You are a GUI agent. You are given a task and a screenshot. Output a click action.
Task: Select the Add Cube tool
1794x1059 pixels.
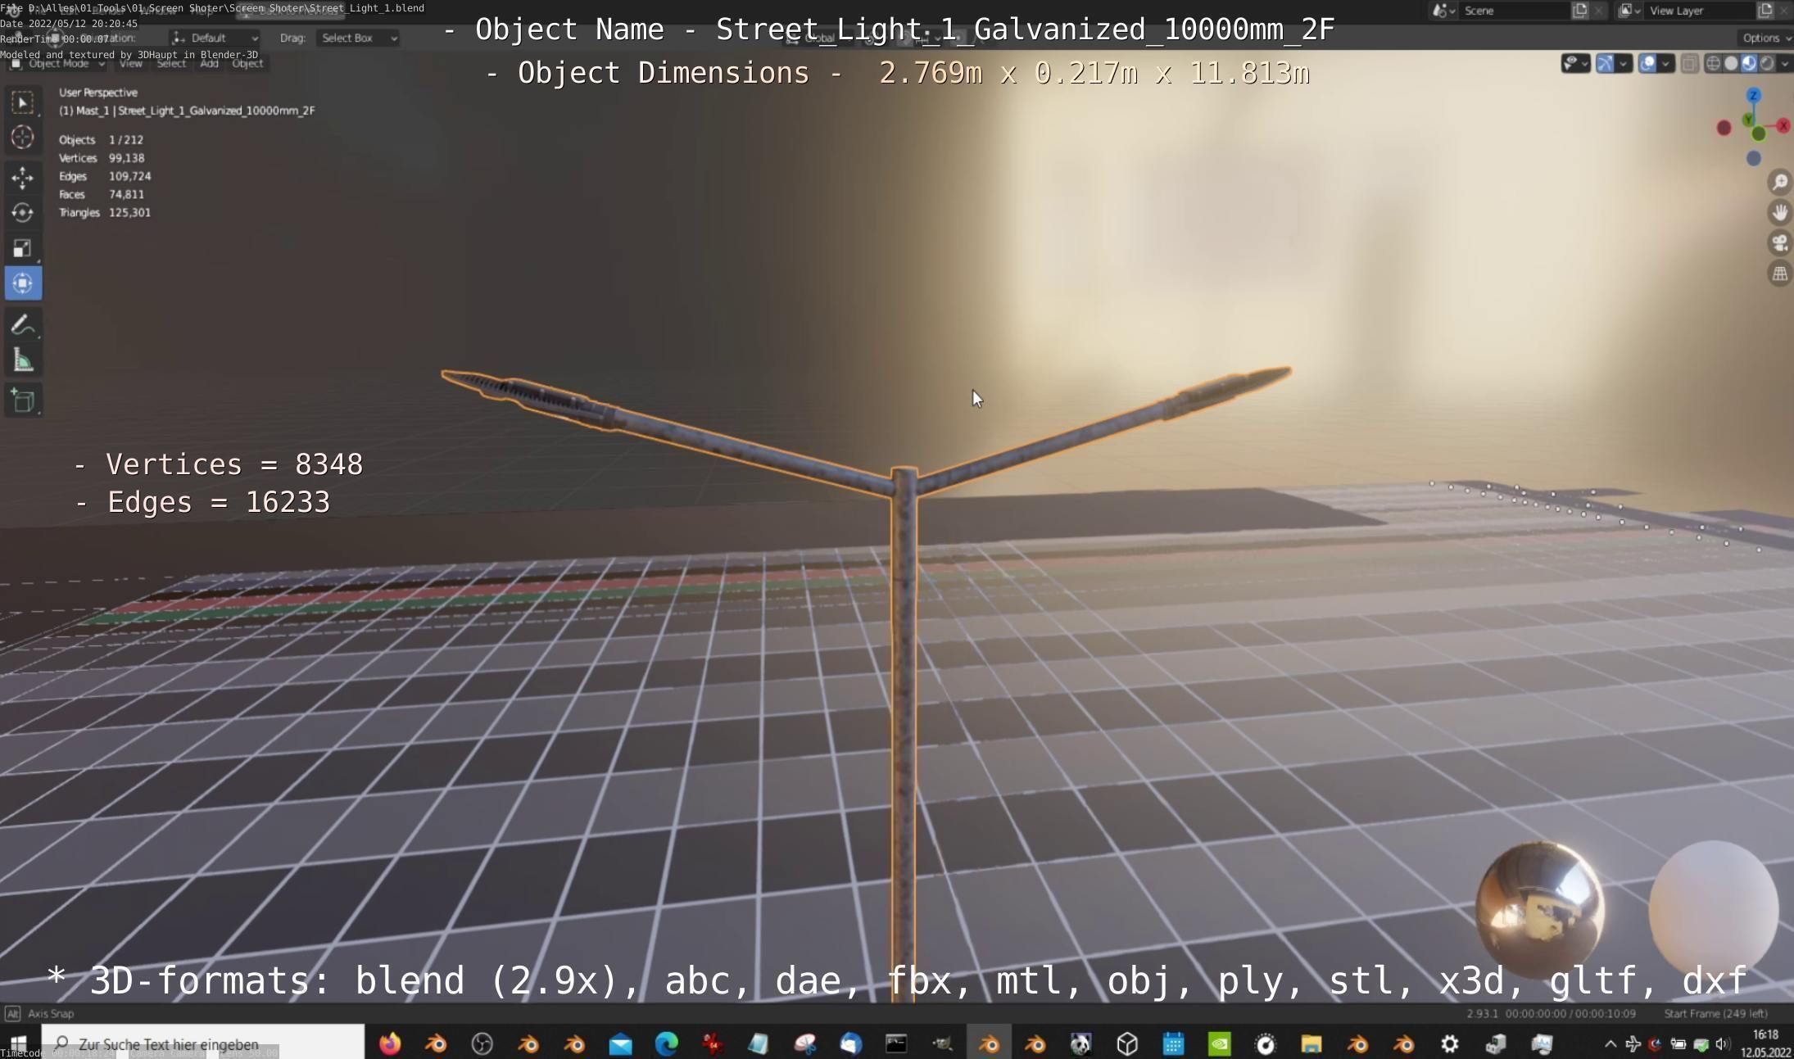coord(23,401)
